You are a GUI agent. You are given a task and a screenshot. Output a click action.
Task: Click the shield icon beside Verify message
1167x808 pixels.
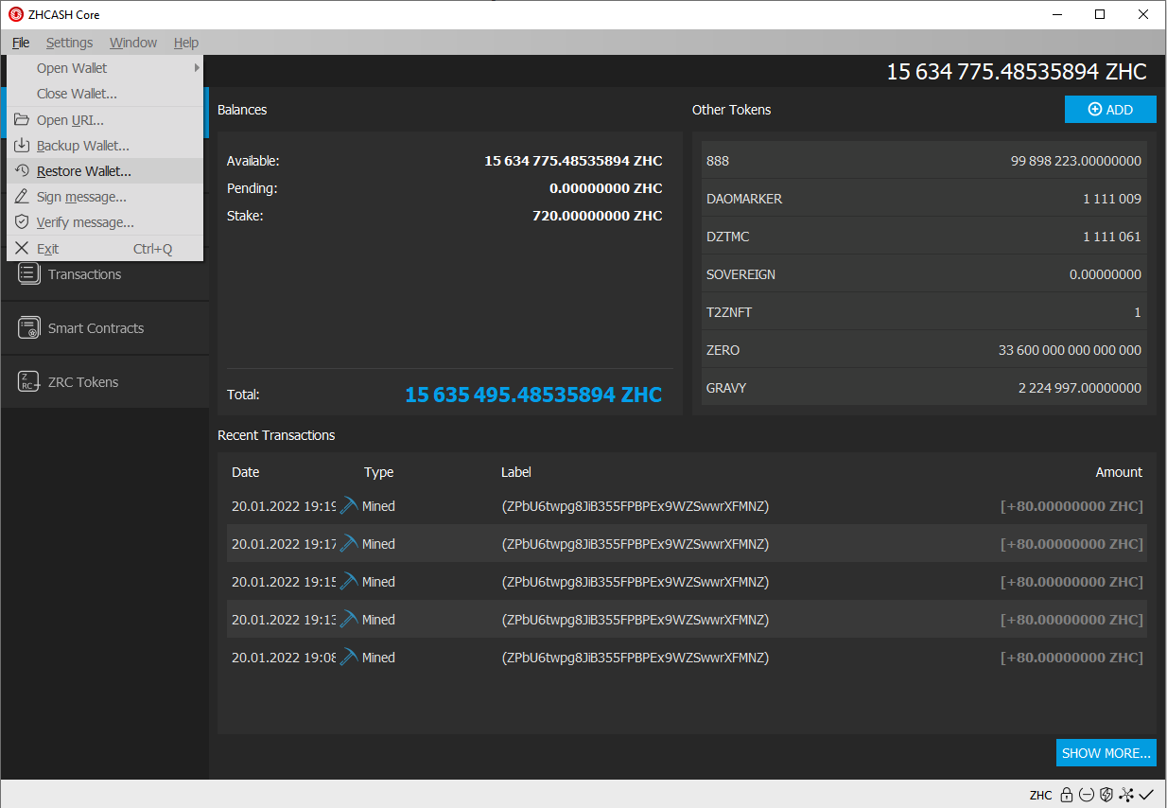coord(22,222)
